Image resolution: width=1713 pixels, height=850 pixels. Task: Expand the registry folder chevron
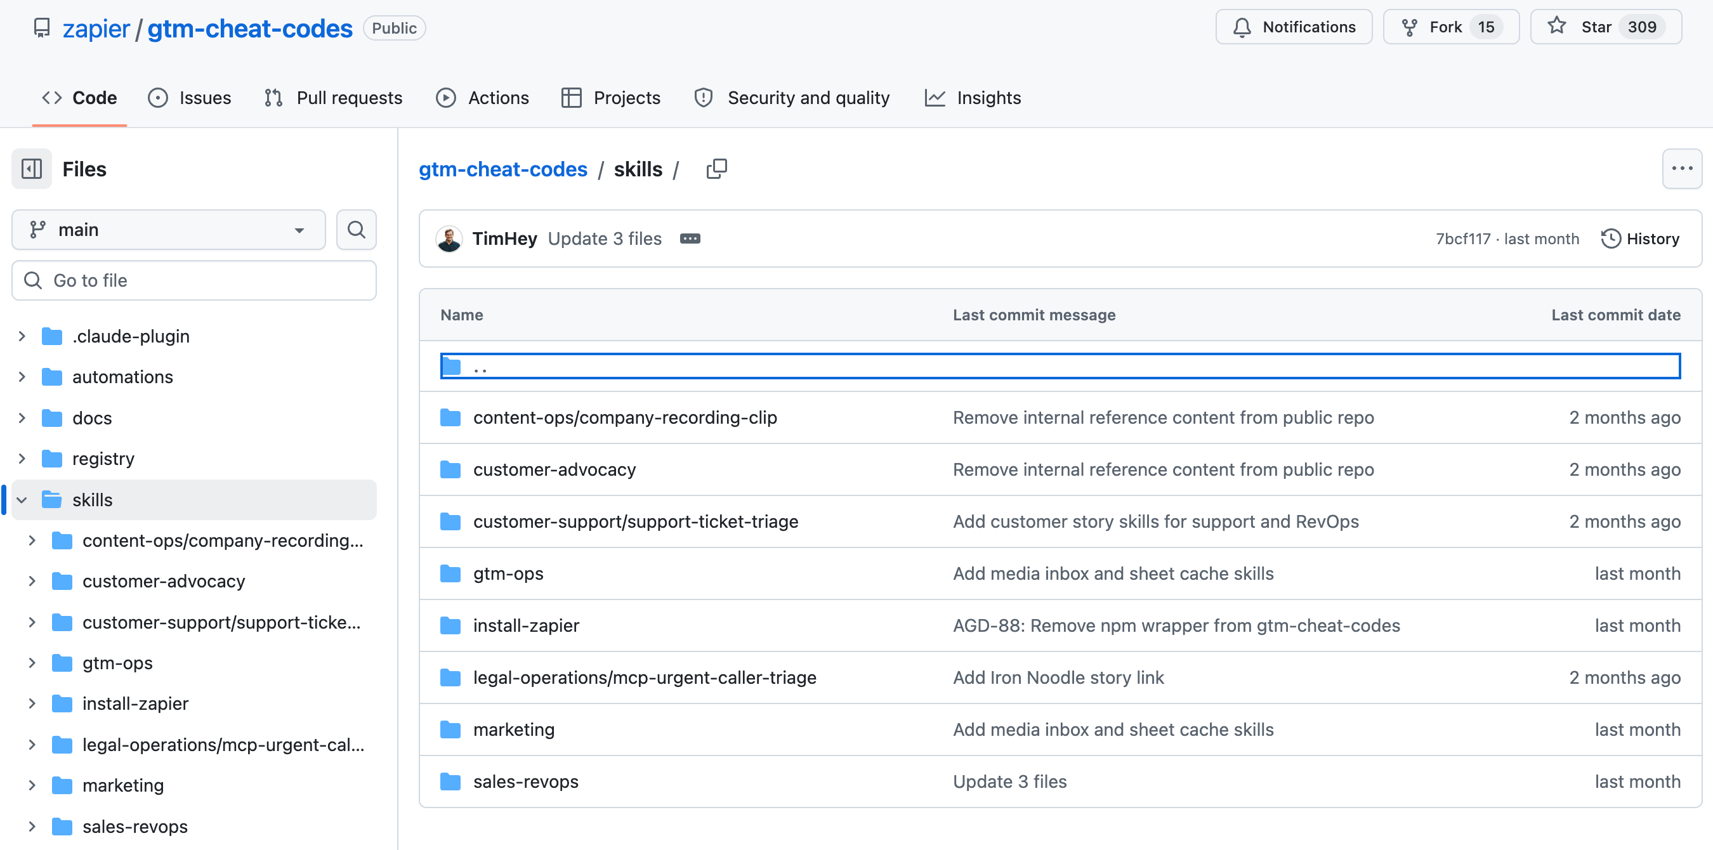point(22,459)
